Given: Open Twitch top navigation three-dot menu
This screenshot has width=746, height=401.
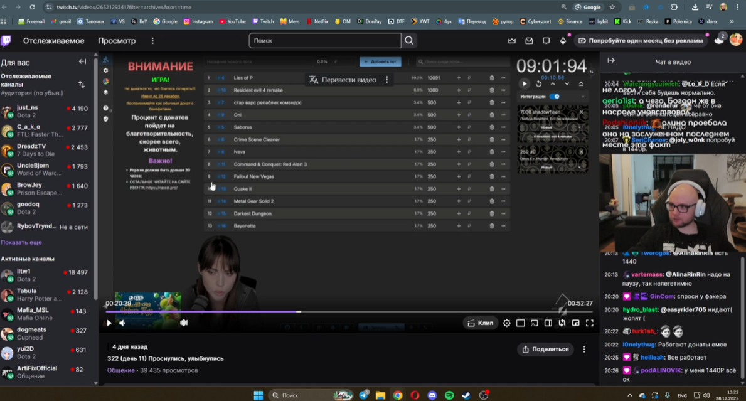Looking at the screenshot, I should pos(152,41).
